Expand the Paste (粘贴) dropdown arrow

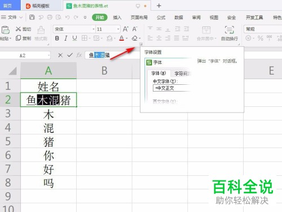[x=11, y=38]
